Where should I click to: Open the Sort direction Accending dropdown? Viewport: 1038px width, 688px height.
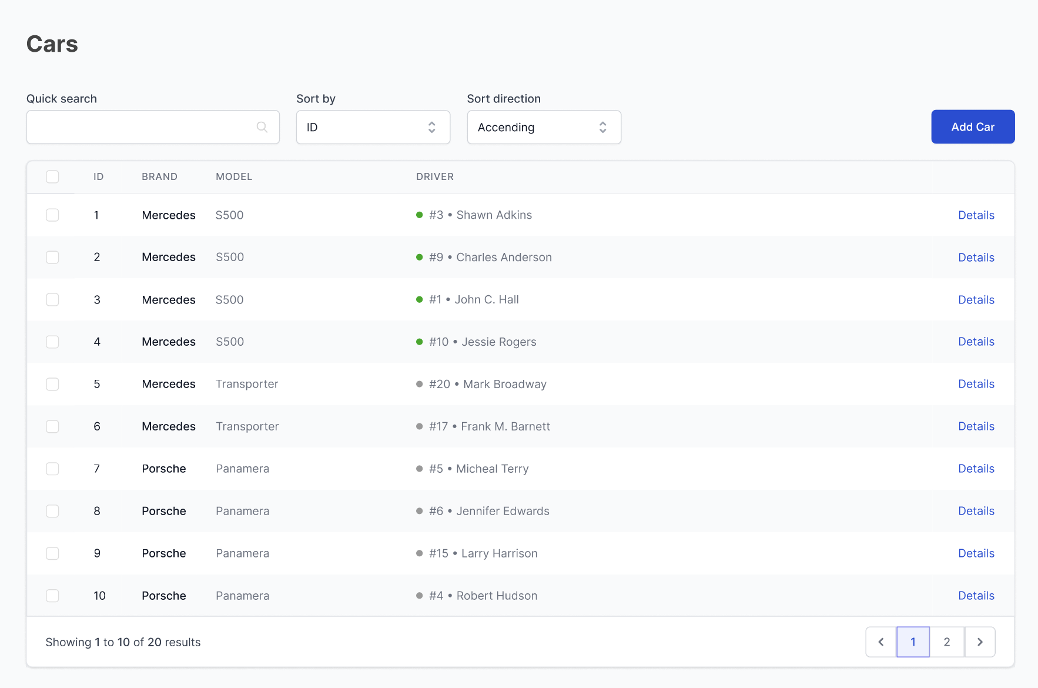coord(544,127)
